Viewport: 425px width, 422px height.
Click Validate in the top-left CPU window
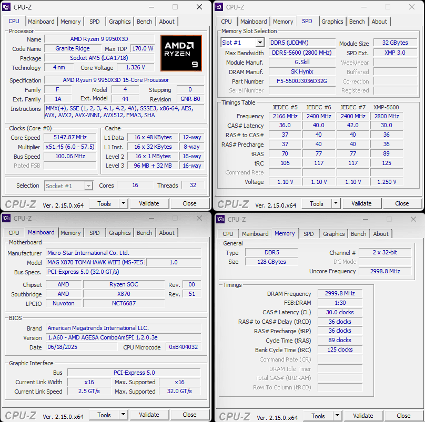(x=149, y=203)
